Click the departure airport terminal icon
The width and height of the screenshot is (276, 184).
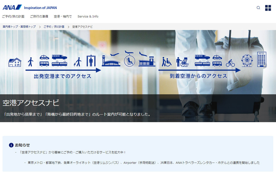click(111, 60)
